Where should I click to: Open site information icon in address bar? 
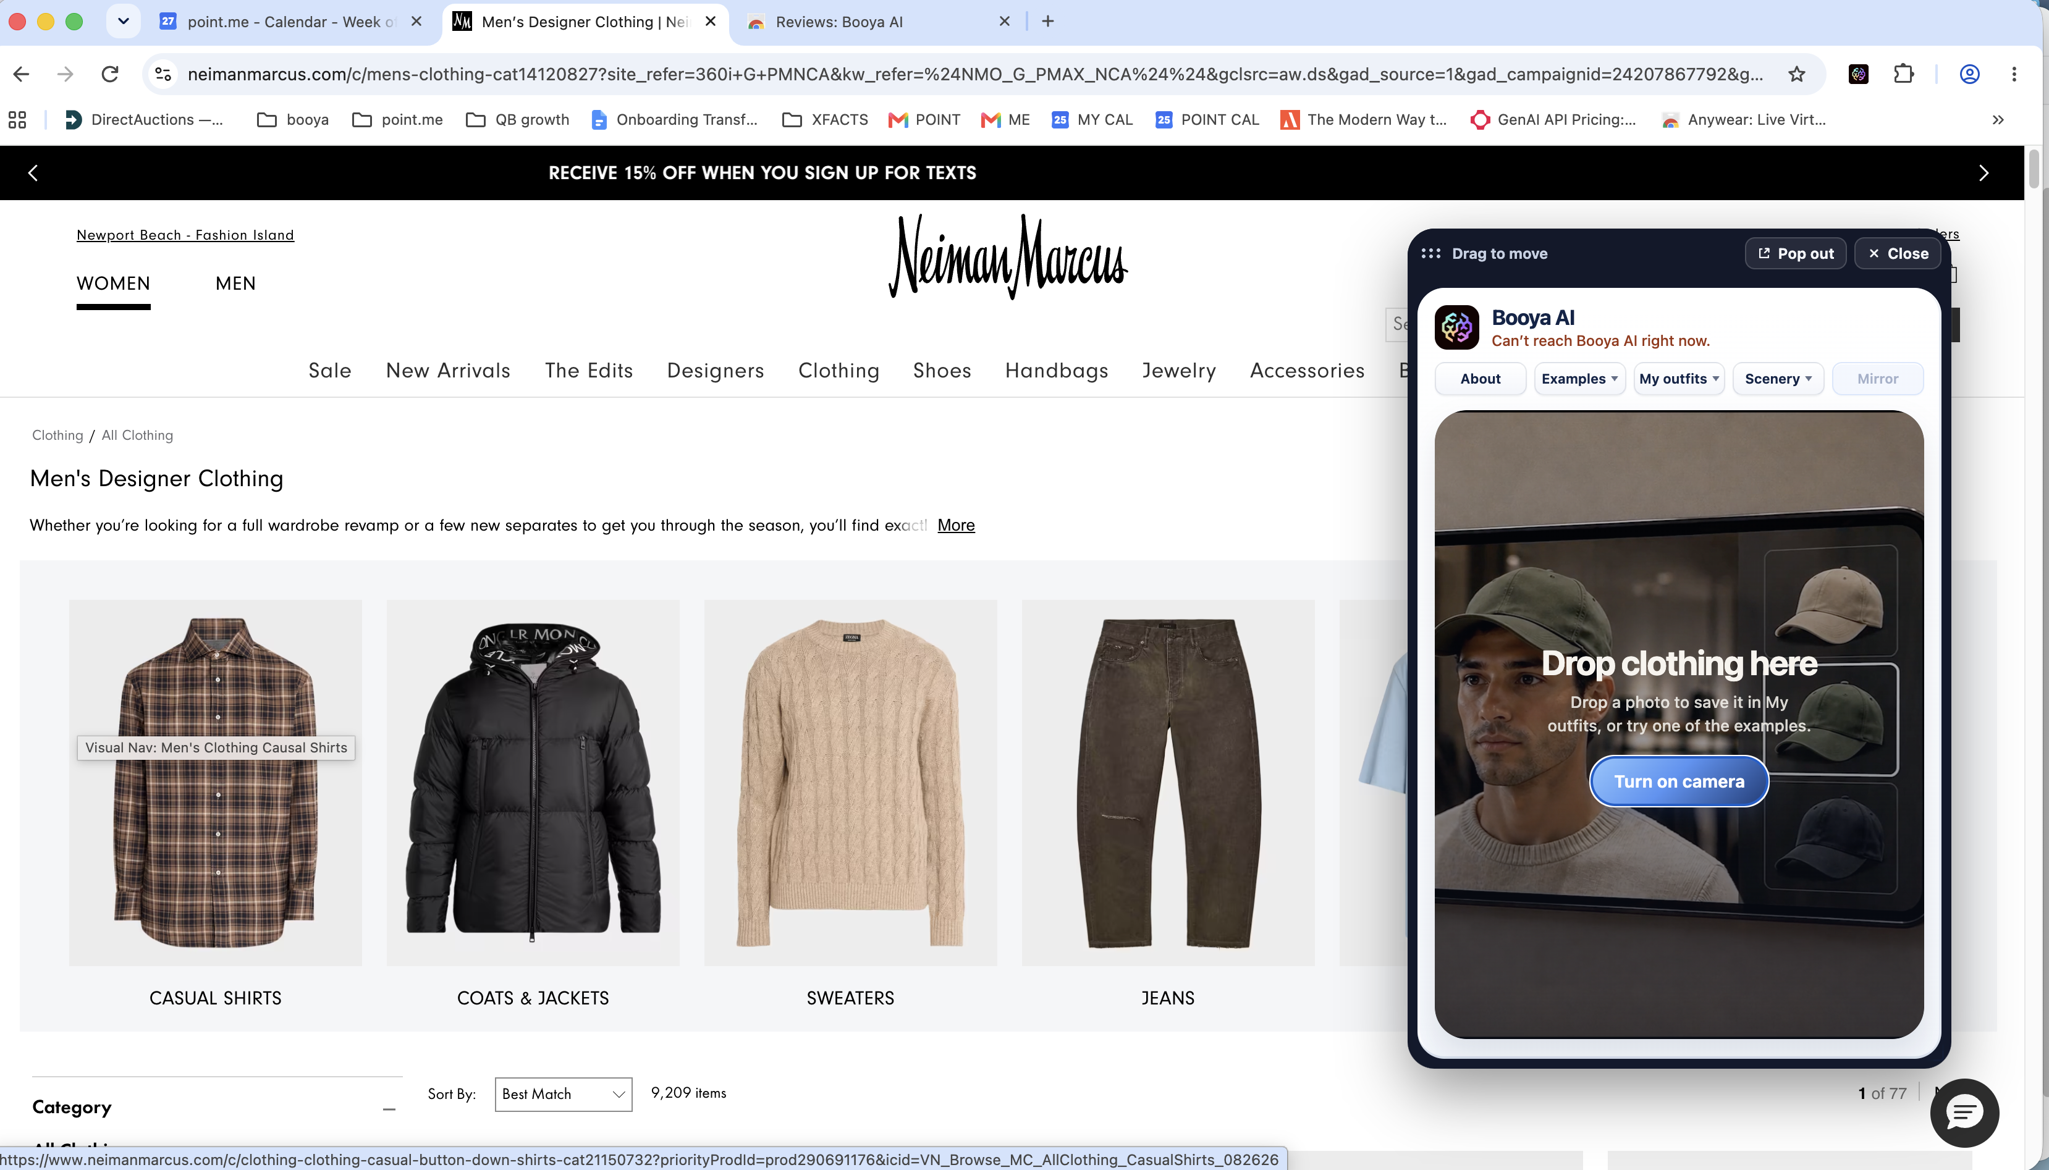pos(163,74)
